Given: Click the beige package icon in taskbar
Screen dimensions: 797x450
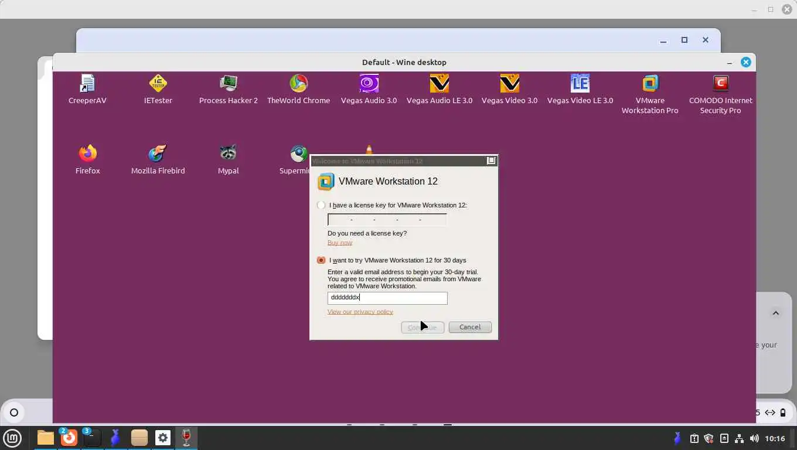Looking at the screenshot, I should 139,438.
